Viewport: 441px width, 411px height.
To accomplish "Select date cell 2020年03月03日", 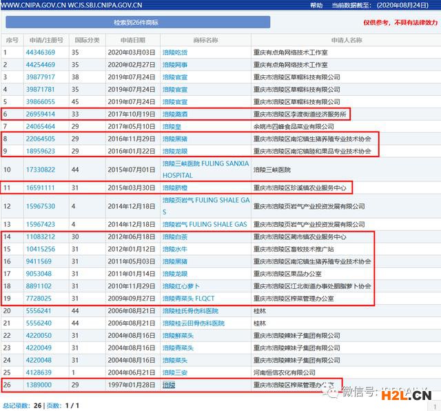I will click(x=132, y=52).
